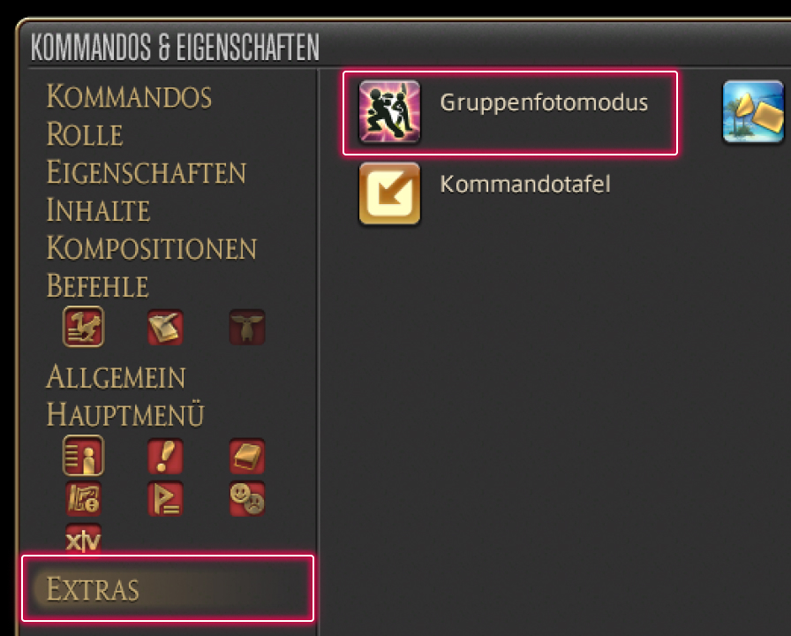This screenshot has width=791, height=636.
Task: Open the character sheet icon under Hauptmenü
Action: point(83,456)
